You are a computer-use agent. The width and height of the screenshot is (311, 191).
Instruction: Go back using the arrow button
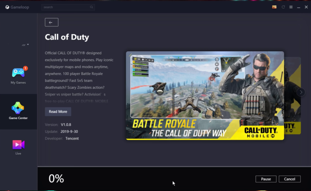52,22
